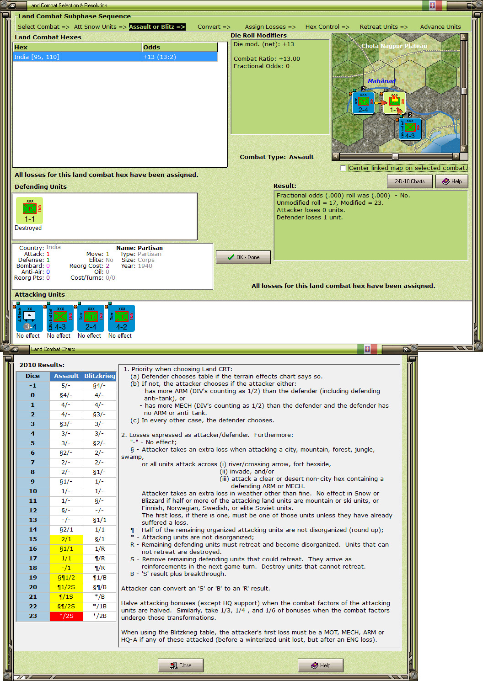The image size is (483, 681).
Task: Click the §¶1/2 Assault cell for dice 19
Action: (66, 578)
